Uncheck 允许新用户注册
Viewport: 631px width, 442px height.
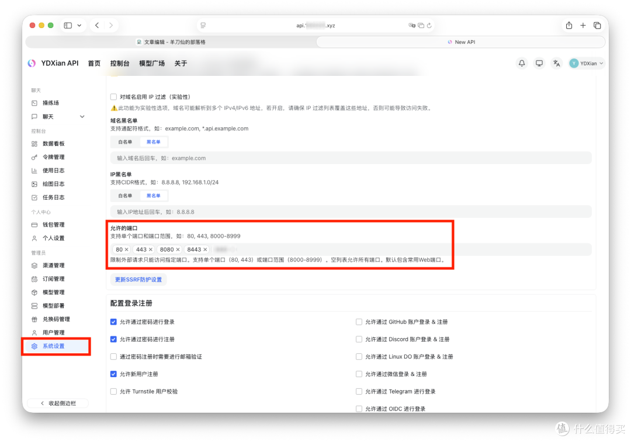click(x=113, y=374)
